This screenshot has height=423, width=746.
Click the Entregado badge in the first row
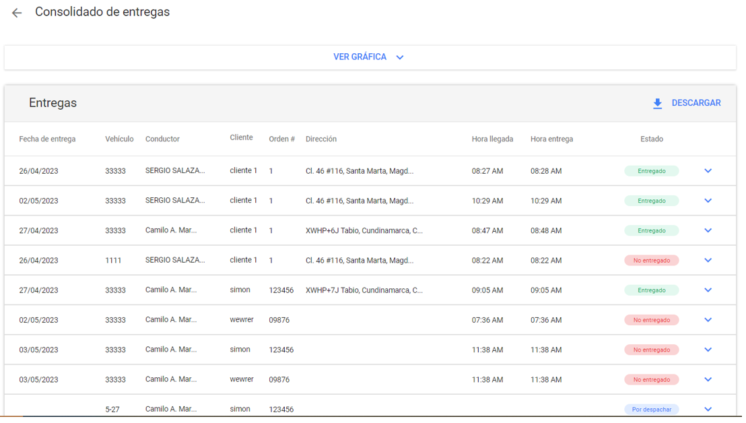[x=651, y=171]
